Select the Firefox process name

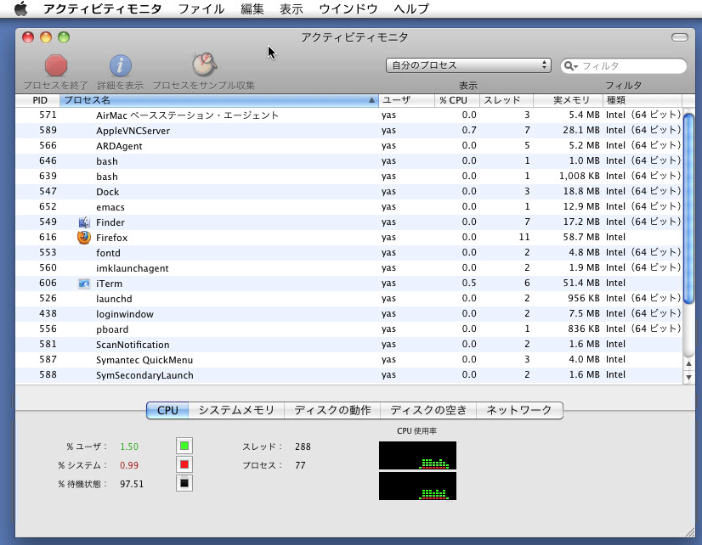tap(112, 238)
